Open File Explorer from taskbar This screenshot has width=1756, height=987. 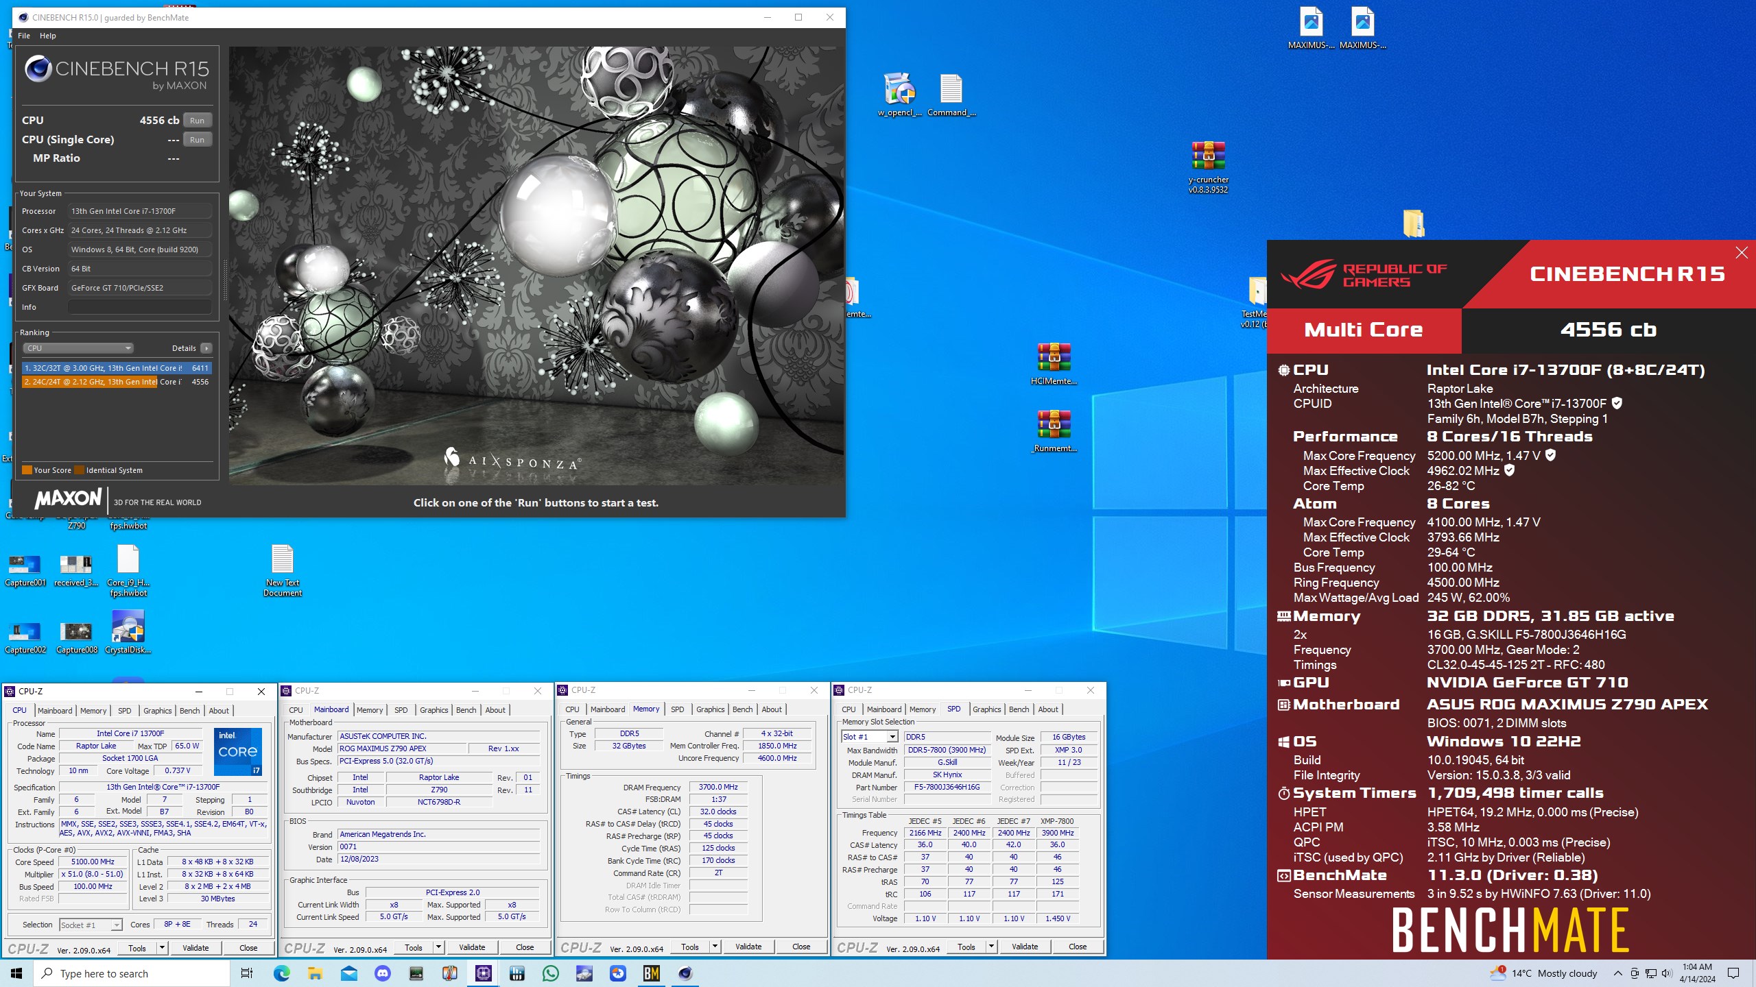[315, 973]
